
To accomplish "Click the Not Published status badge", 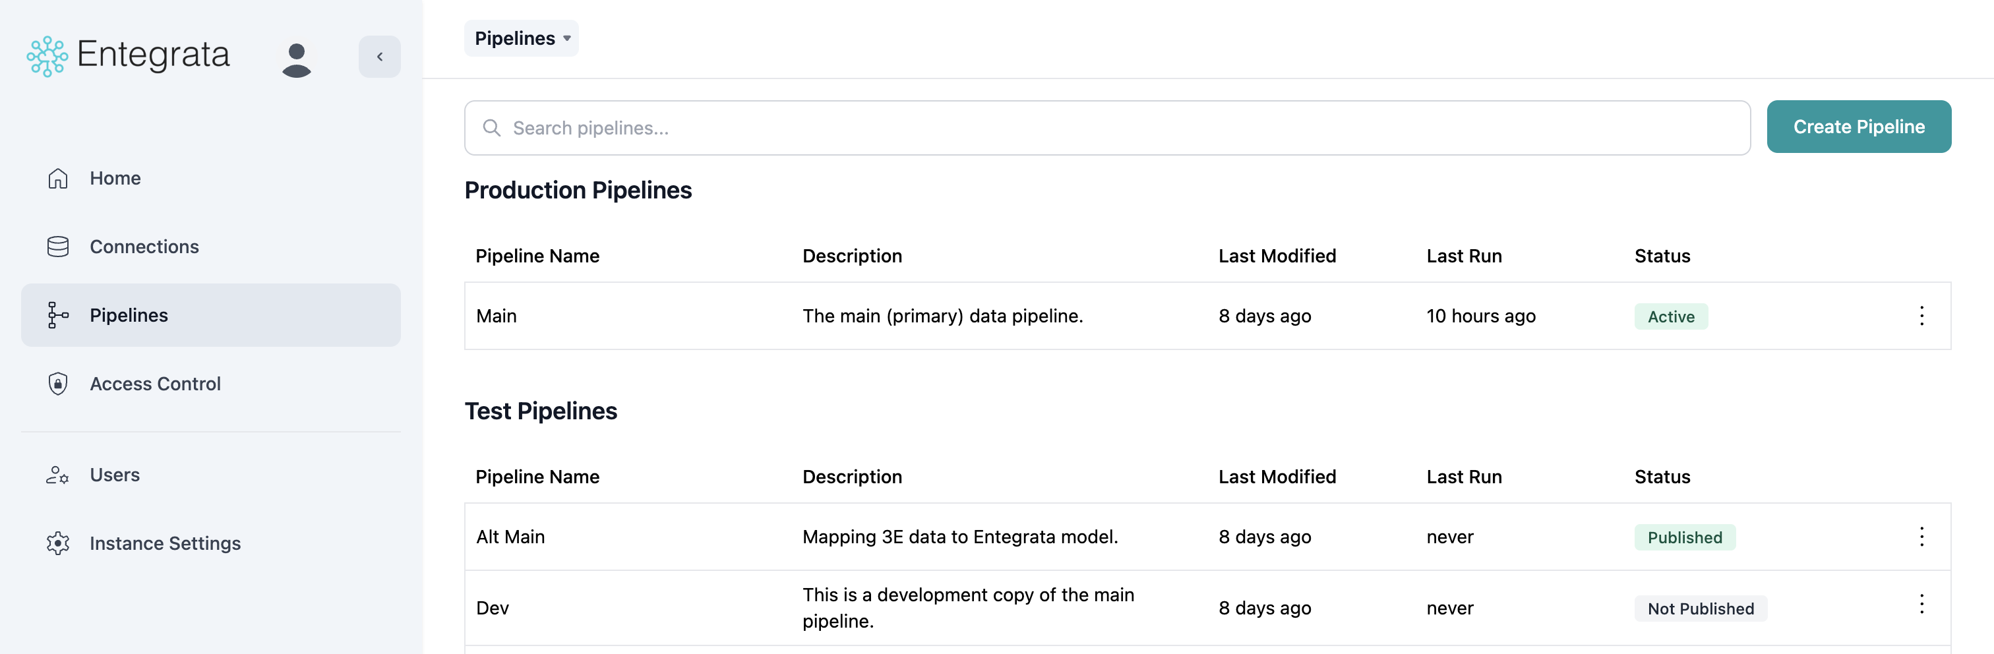I will (1701, 609).
